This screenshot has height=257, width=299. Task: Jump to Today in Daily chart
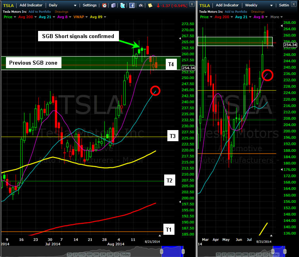pyautogui.click(x=125, y=255)
